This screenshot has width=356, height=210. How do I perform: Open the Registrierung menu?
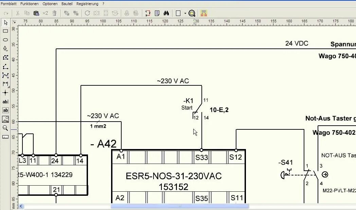pyautogui.click(x=87, y=4)
